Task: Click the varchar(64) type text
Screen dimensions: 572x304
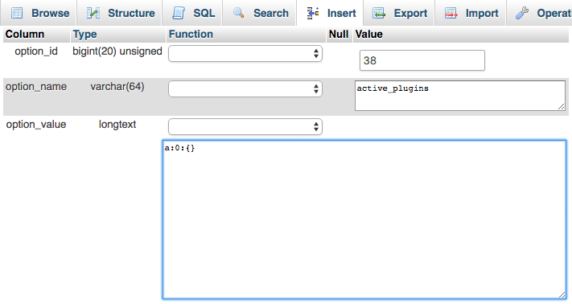Action: pyautogui.click(x=117, y=87)
